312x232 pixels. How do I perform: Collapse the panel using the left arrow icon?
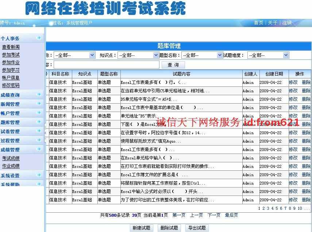45,133
